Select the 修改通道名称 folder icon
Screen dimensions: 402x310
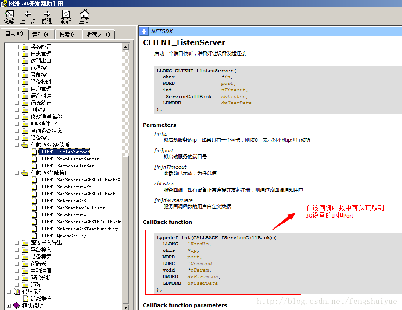pos(25,117)
